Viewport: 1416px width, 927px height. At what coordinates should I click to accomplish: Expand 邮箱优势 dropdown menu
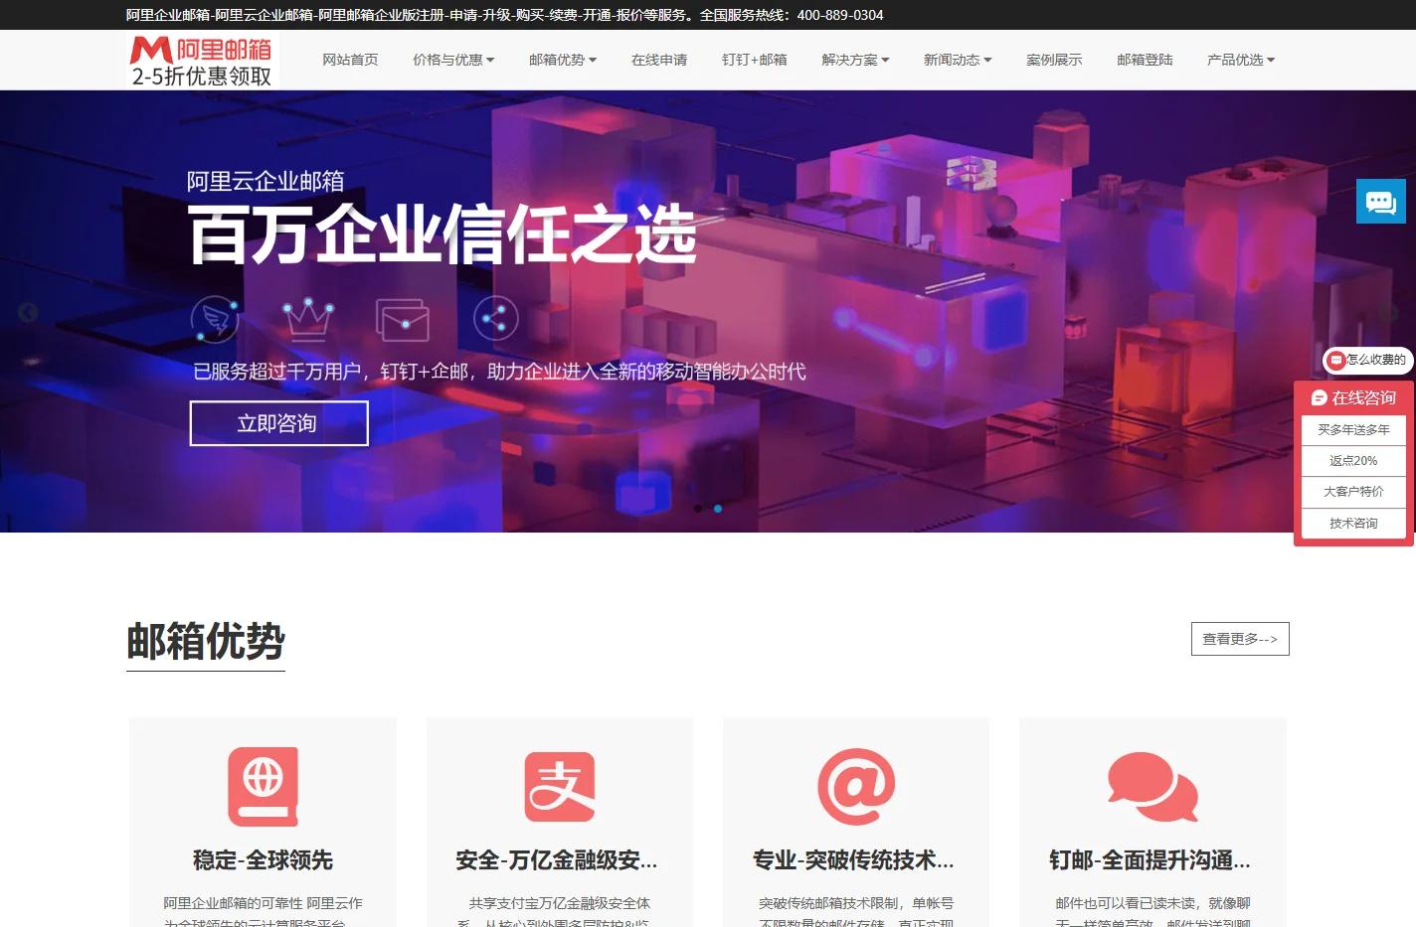[x=563, y=60]
